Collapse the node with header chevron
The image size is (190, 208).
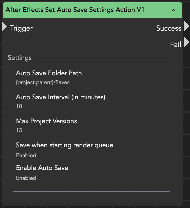[173, 10]
